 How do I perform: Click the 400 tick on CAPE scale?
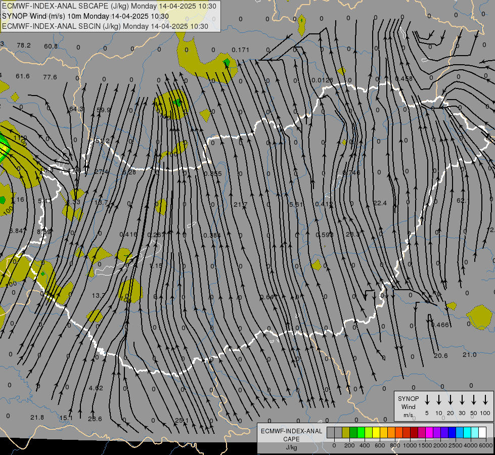click(365, 445)
